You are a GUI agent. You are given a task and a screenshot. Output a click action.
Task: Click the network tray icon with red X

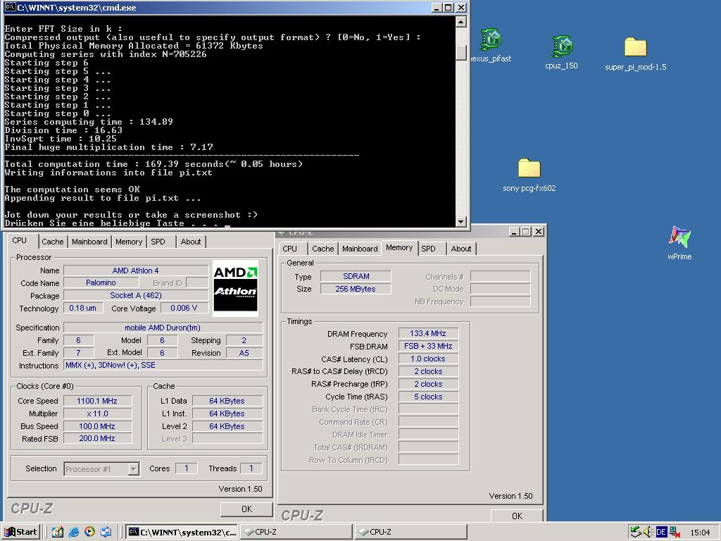click(x=675, y=533)
